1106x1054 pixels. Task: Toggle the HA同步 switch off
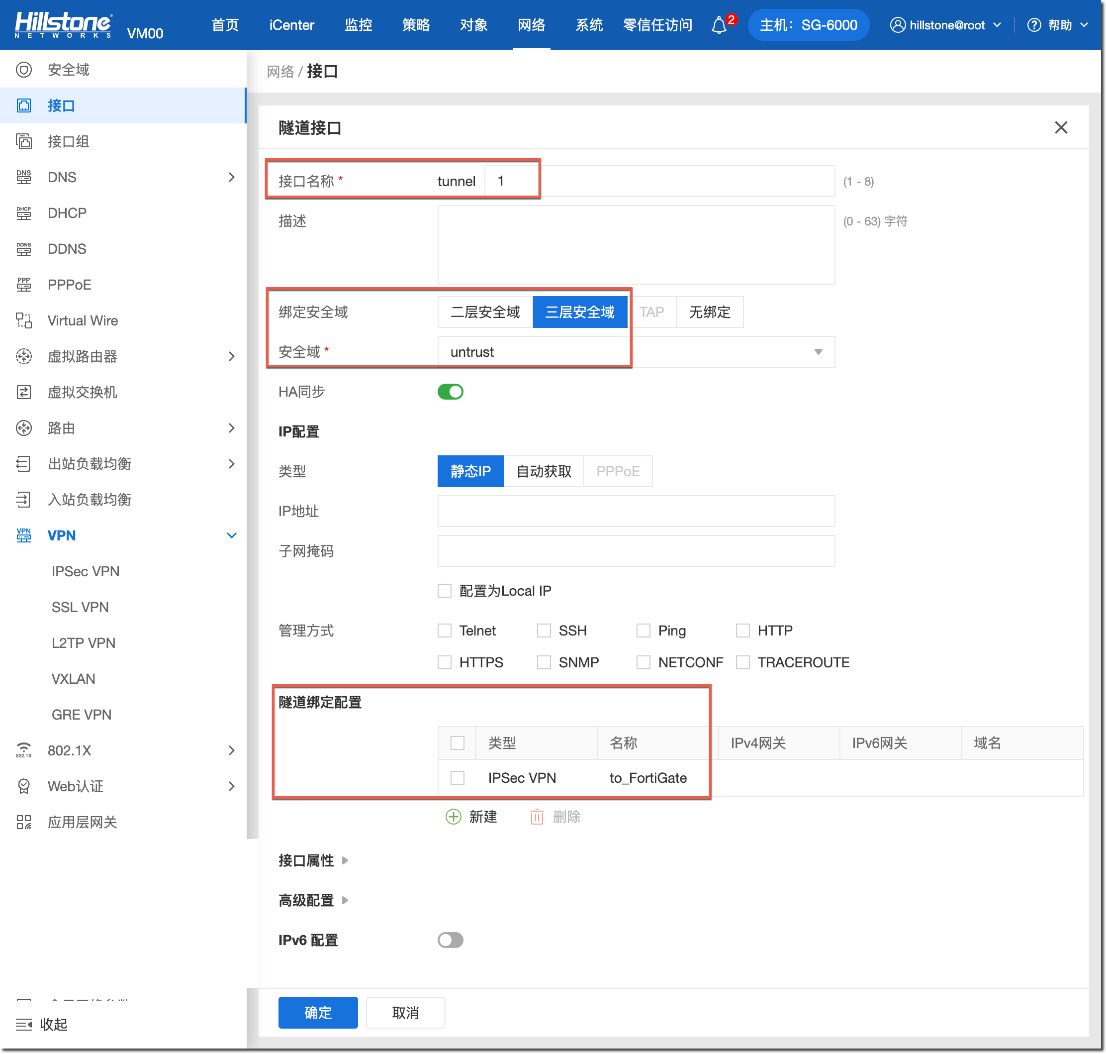coord(450,392)
